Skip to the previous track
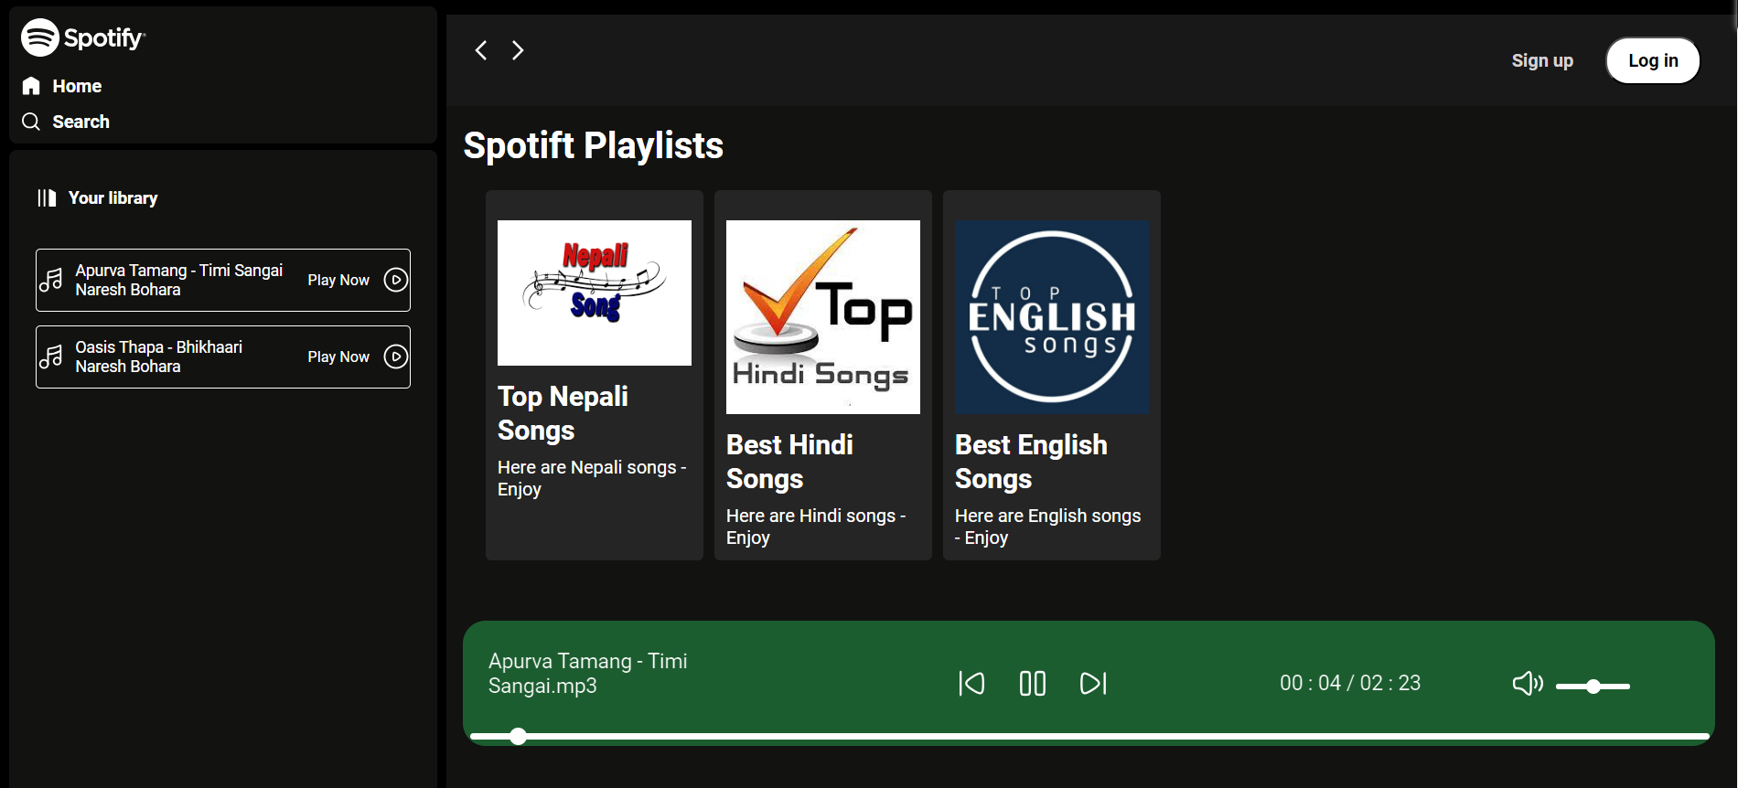The width and height of the screenshot is (1738, 788). 971,683
